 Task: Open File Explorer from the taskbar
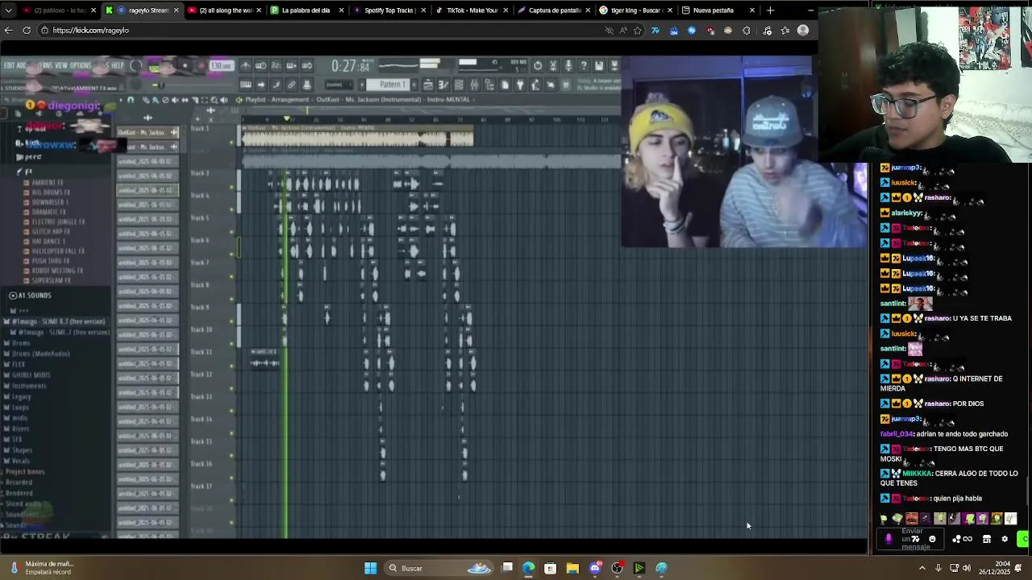tap(572, 568)
